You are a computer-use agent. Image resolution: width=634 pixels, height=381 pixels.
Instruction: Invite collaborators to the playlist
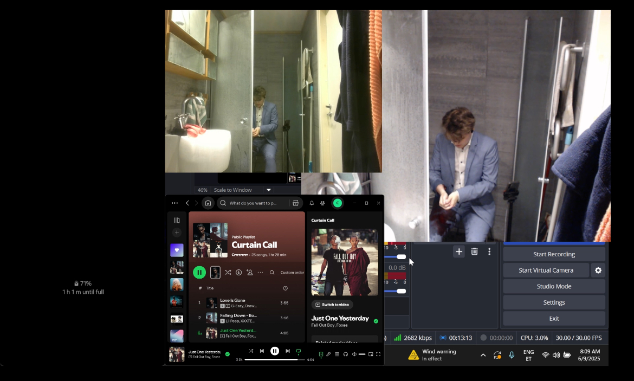click(249, 272)
